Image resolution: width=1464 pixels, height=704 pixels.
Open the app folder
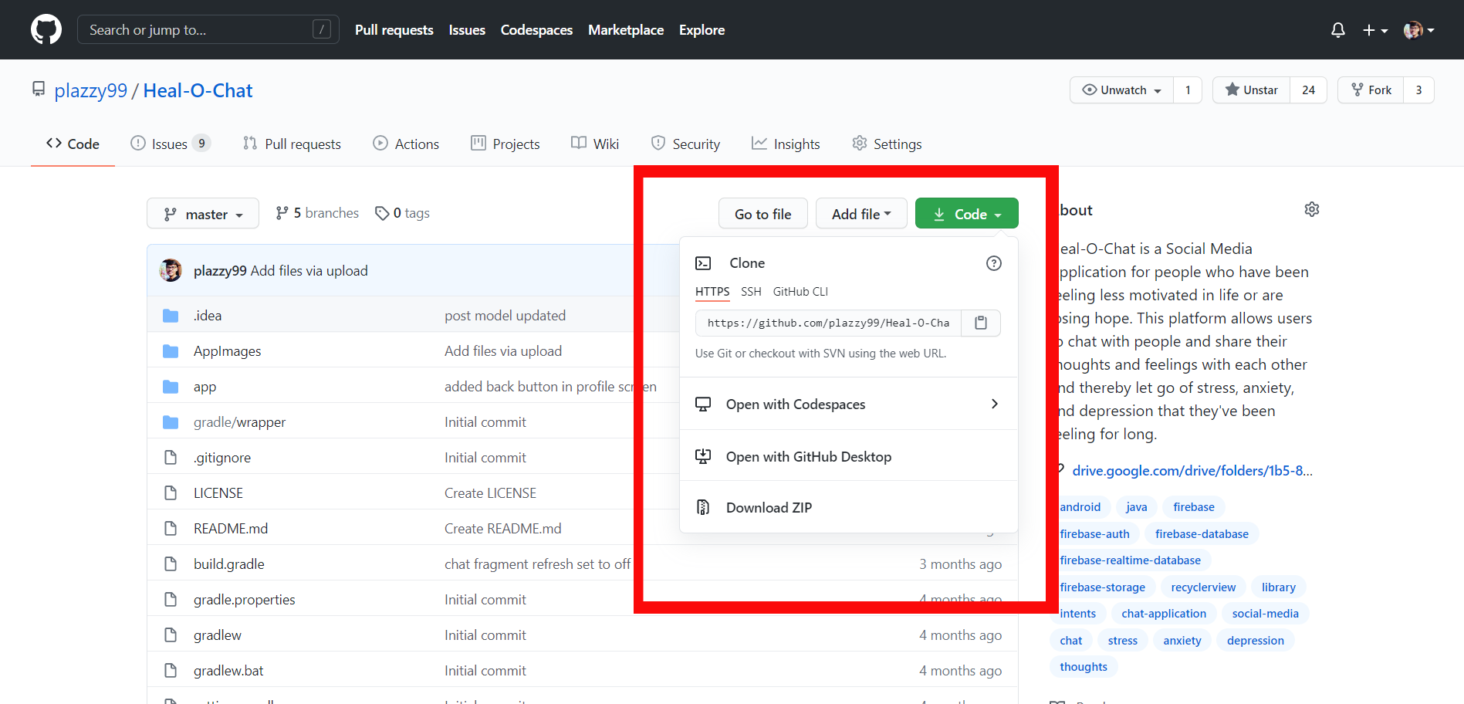click(x=205, y=387)
